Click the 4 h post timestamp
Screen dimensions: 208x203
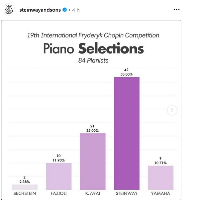(76, 10)
